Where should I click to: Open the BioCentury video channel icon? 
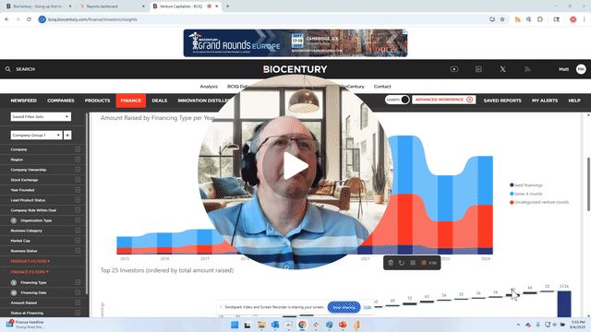454,69
